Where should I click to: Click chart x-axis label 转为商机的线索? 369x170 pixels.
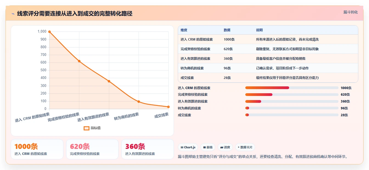click(126, 117)
